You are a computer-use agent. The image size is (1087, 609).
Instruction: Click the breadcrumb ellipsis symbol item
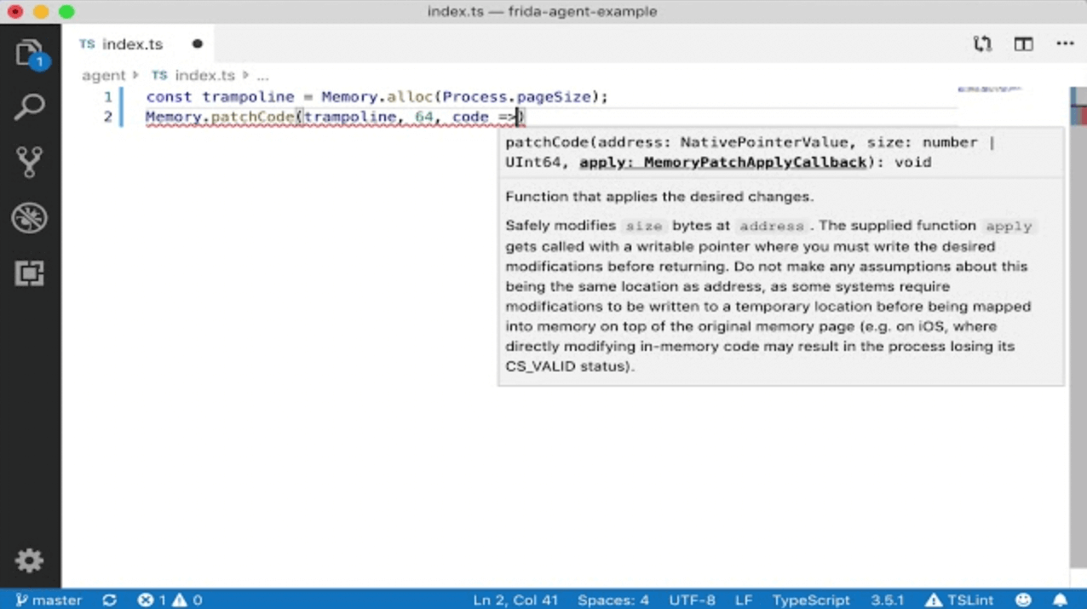tap(262, 76)
